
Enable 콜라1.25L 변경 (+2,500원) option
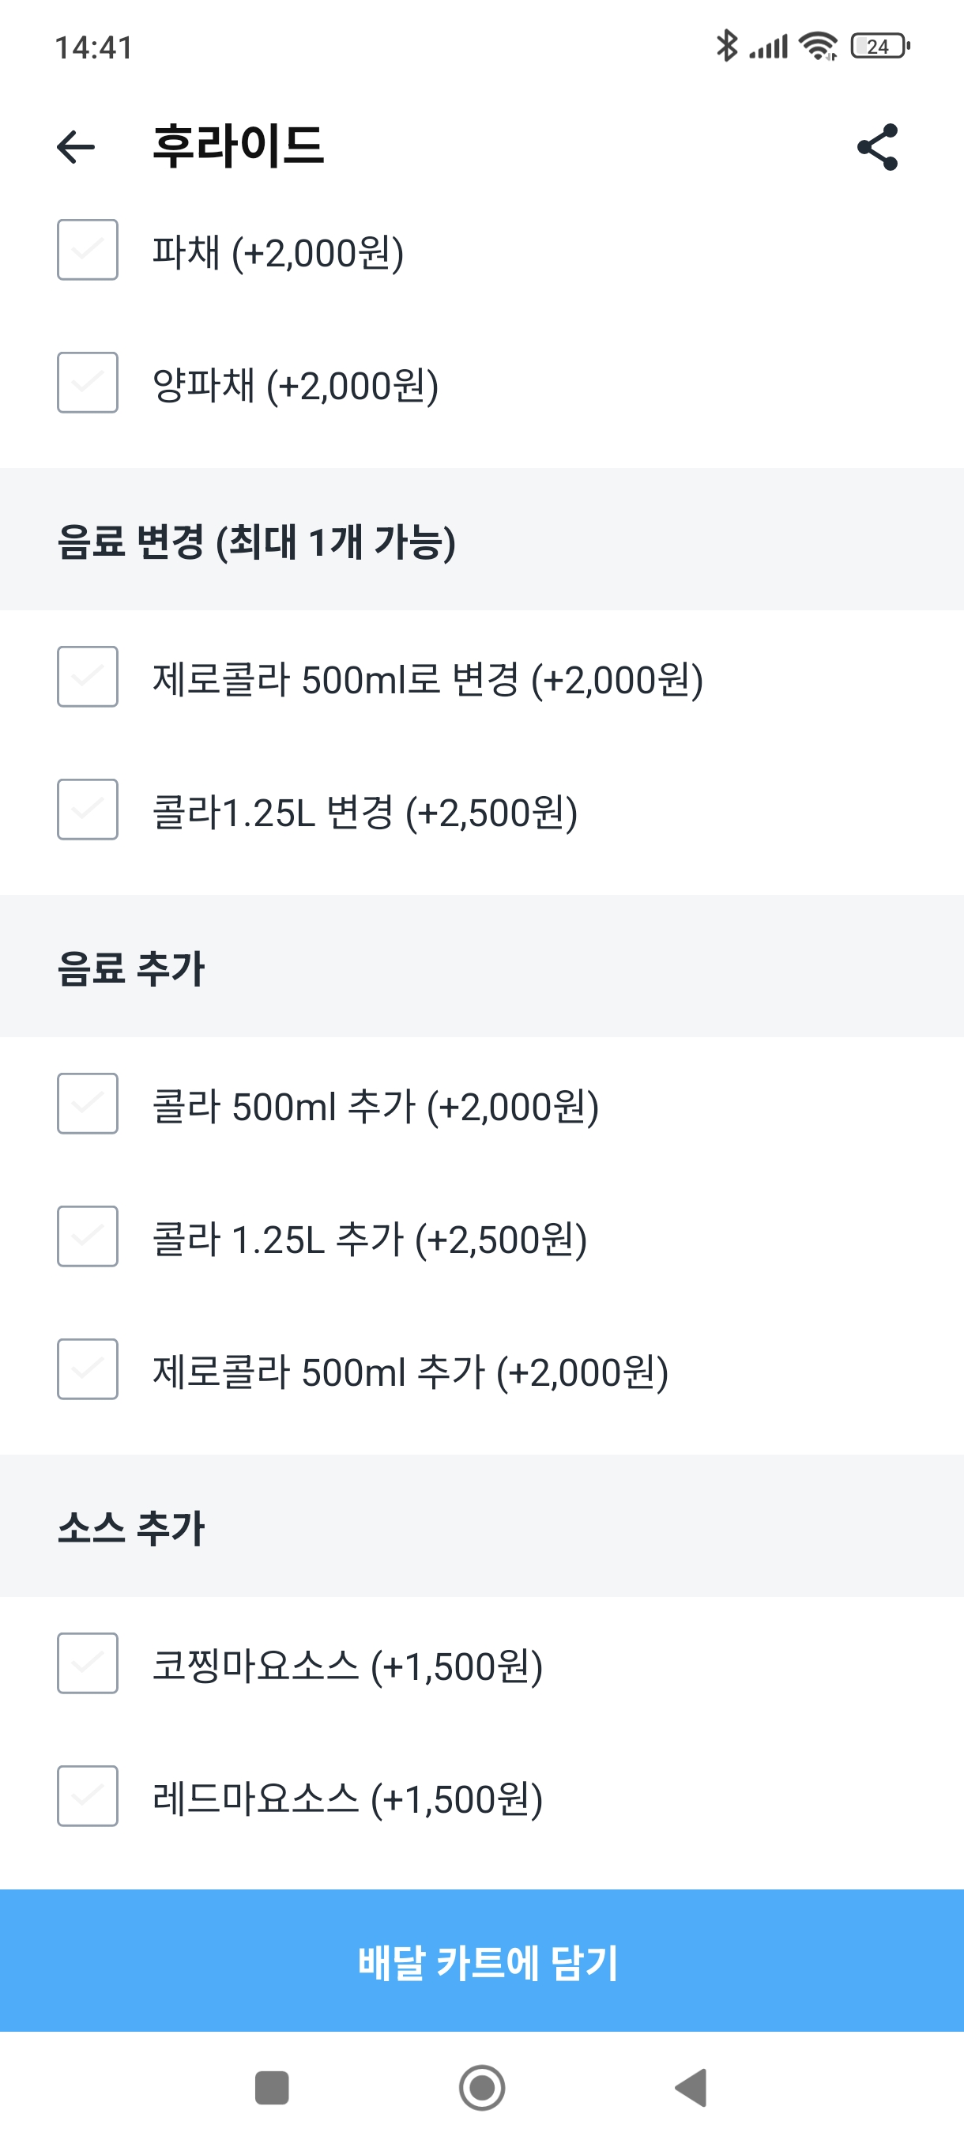click(88, 810)
